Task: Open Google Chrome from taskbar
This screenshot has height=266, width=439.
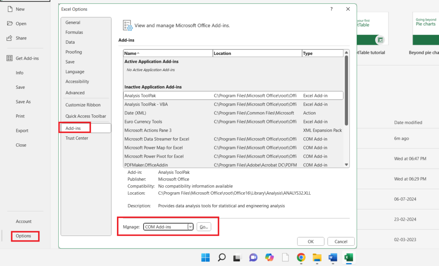Action: click(x=301, y=257)
